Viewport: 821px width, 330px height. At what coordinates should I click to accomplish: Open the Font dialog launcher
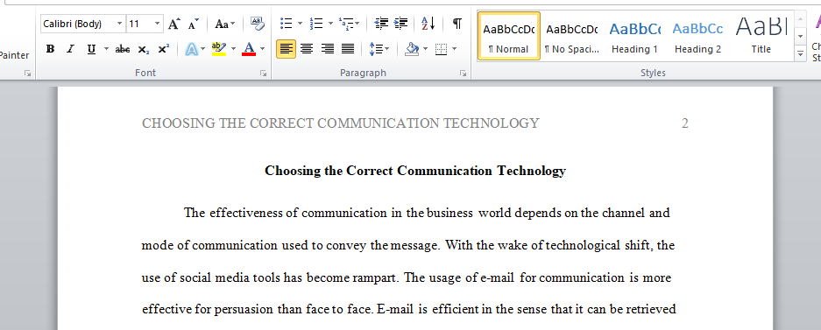[263, 74]
